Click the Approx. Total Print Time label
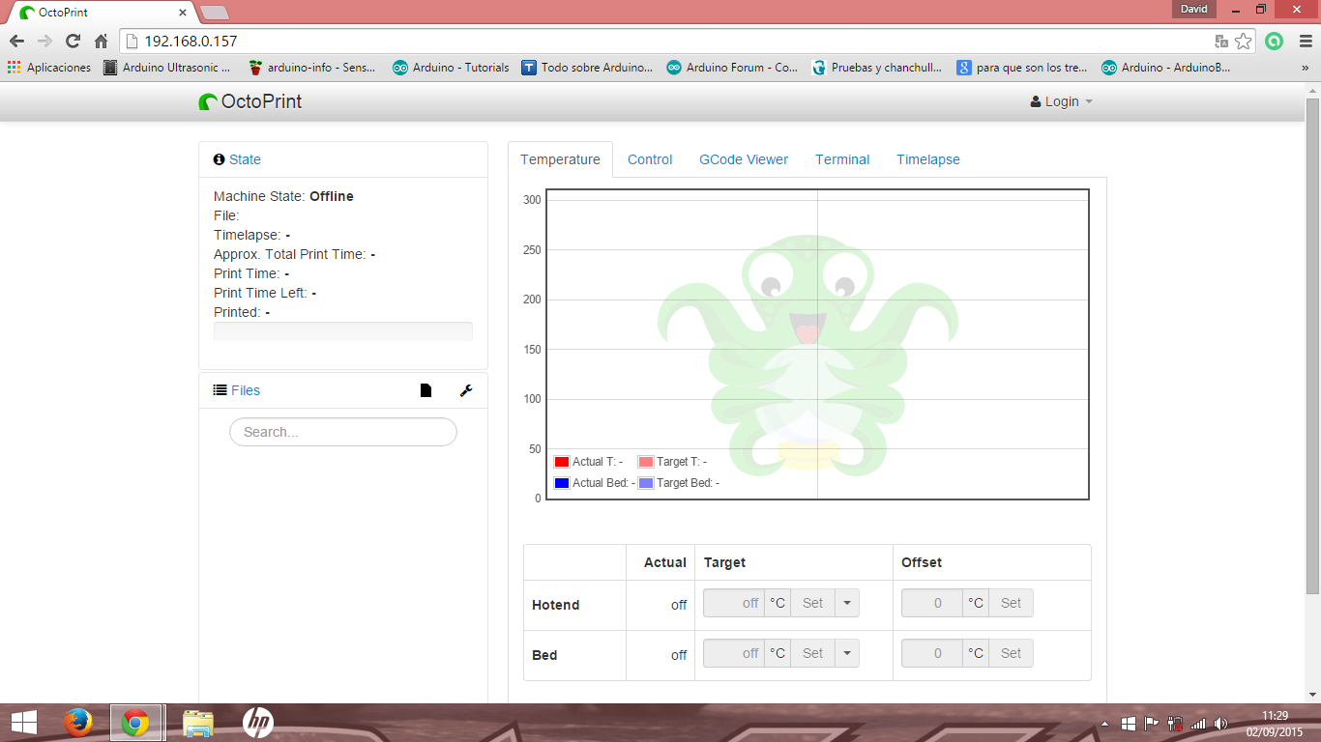The image size is (1321, 742). [x=290, y=254]
